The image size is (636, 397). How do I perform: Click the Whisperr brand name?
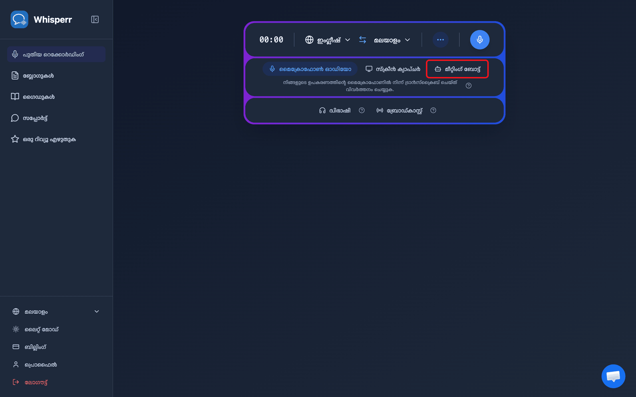[x=53, y=19]
